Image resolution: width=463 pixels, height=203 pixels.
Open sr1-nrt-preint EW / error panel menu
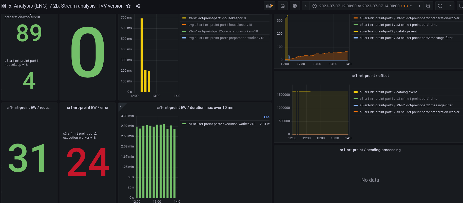pyautogui.click(x=88, y=108)
